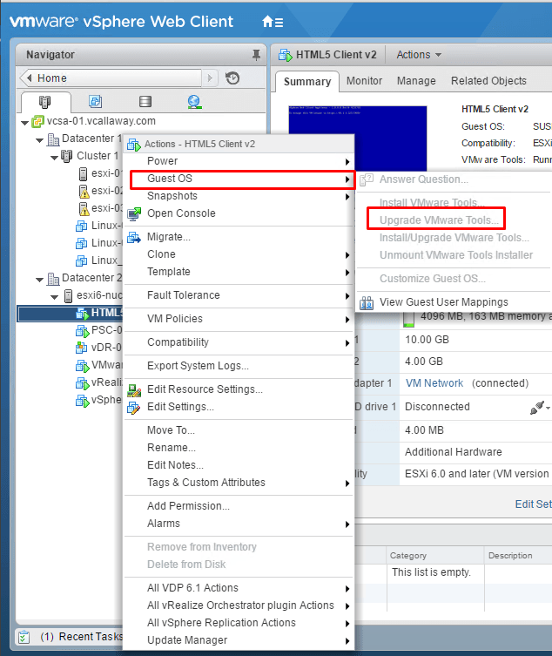Switch to the Manage tab
The height and width of the screenshot is (656, 552).
[416, 81]
